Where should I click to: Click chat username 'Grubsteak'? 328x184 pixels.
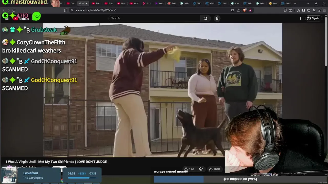pyautogui.click(x=44, y=30)
